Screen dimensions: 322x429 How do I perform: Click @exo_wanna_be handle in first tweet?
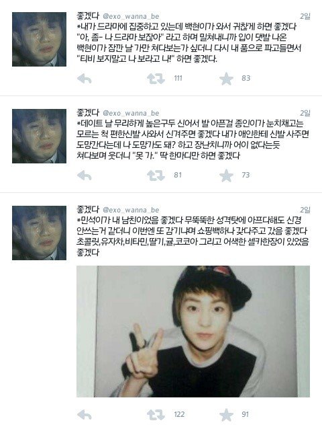pyautogui.click(x=131, y=16)
